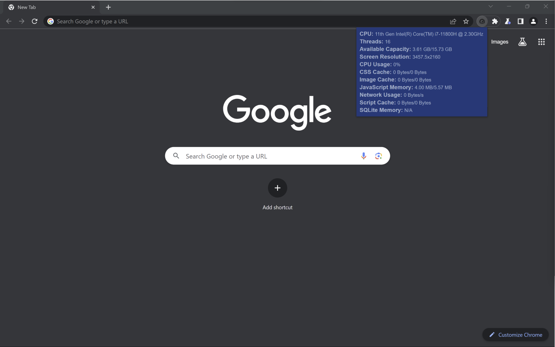Reload the current page

34,21
